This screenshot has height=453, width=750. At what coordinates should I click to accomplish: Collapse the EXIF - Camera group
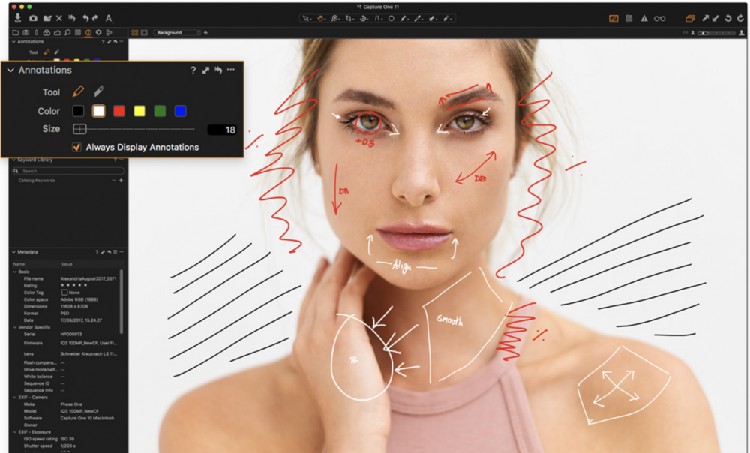15,397
